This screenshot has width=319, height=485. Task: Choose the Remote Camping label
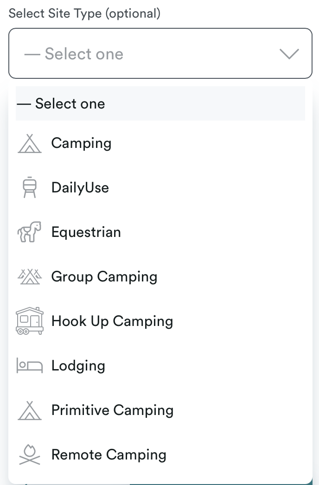coord(109,455)
